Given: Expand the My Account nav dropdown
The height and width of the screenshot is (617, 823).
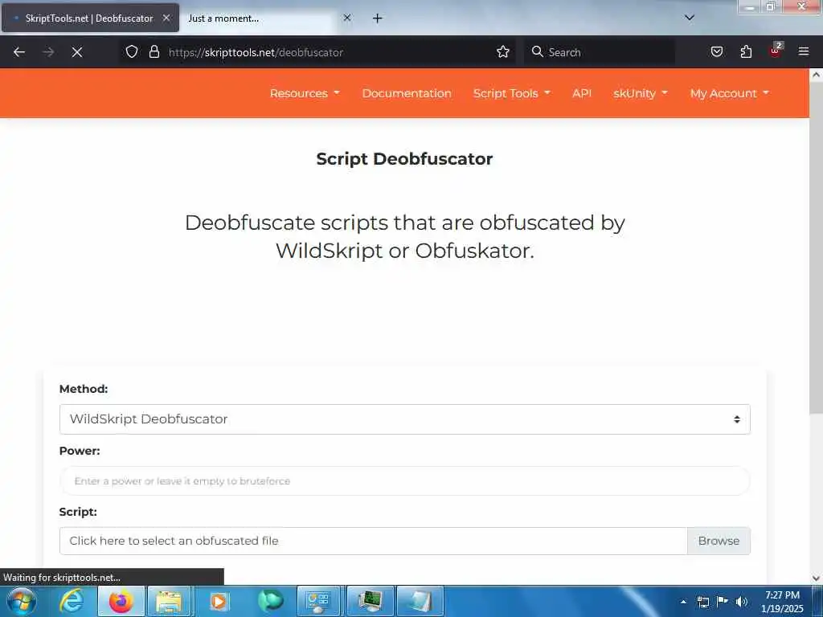Looking at the screenshot, I should (x=730, y=93).
